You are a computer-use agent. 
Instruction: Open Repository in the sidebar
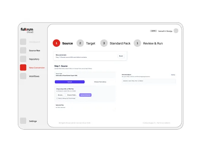click(x=34, y=59)
